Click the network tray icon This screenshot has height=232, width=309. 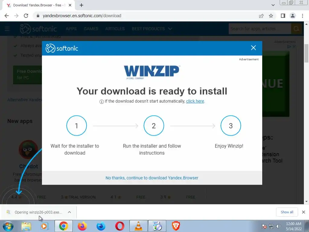click(271, 226)
